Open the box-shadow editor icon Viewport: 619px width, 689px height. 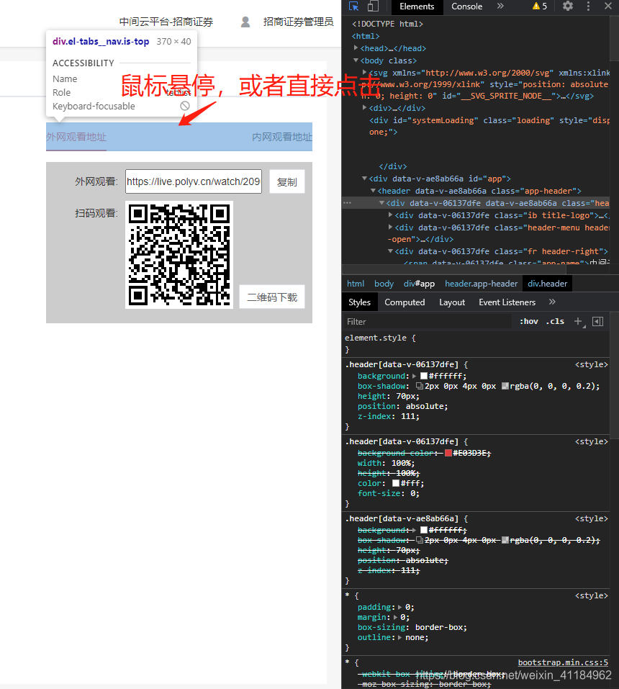coord(420,386)
